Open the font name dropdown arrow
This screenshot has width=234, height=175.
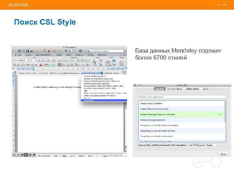tap(28, 61)
